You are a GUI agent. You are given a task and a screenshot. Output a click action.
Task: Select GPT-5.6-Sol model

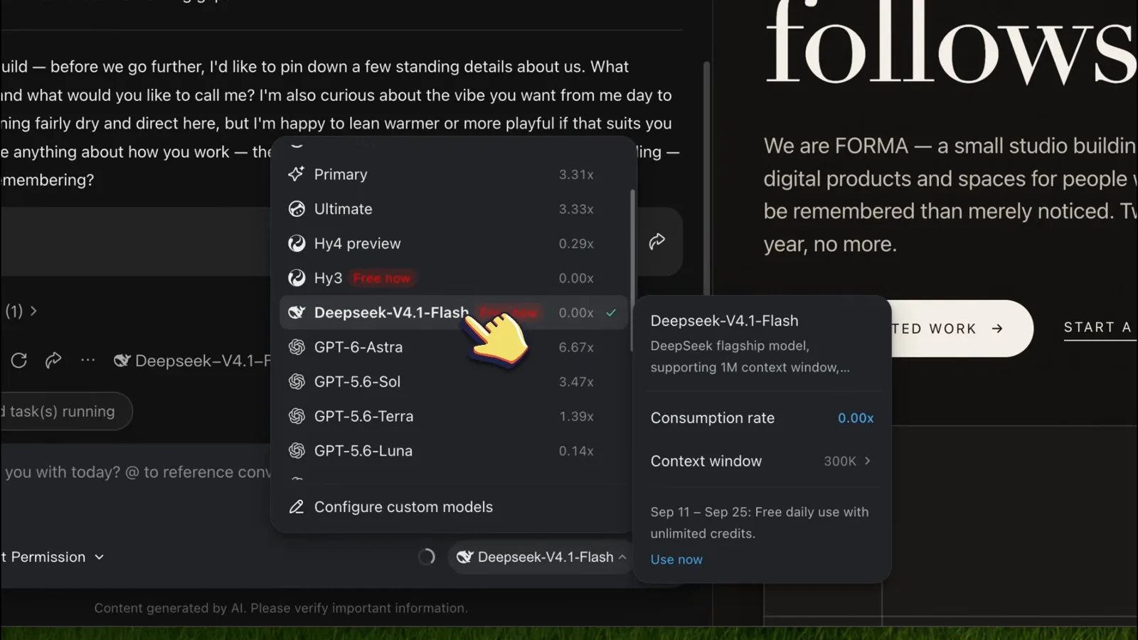pos(453,382)
